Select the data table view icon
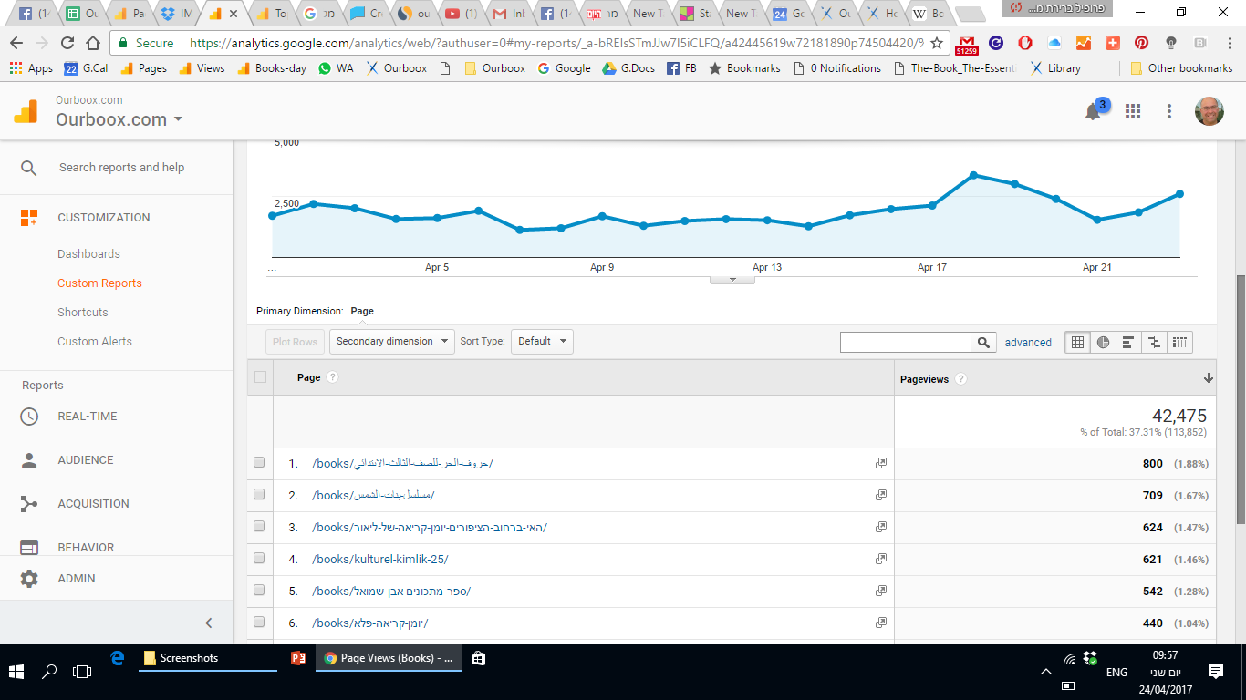 click(1077, 343)
